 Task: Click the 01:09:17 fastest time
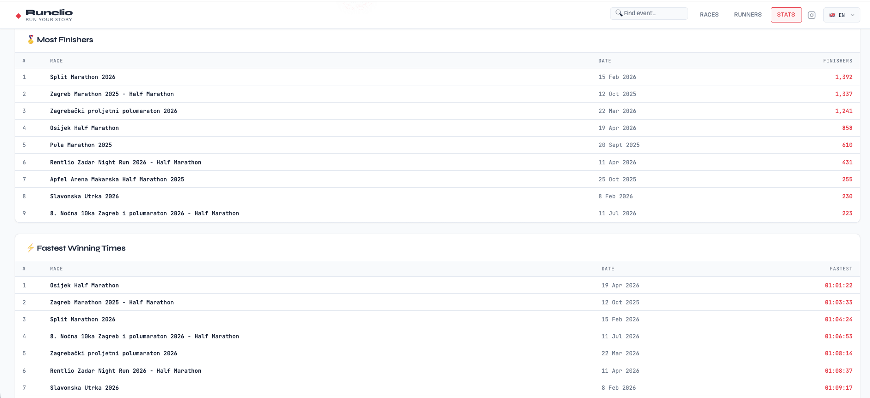pos(839,388)
